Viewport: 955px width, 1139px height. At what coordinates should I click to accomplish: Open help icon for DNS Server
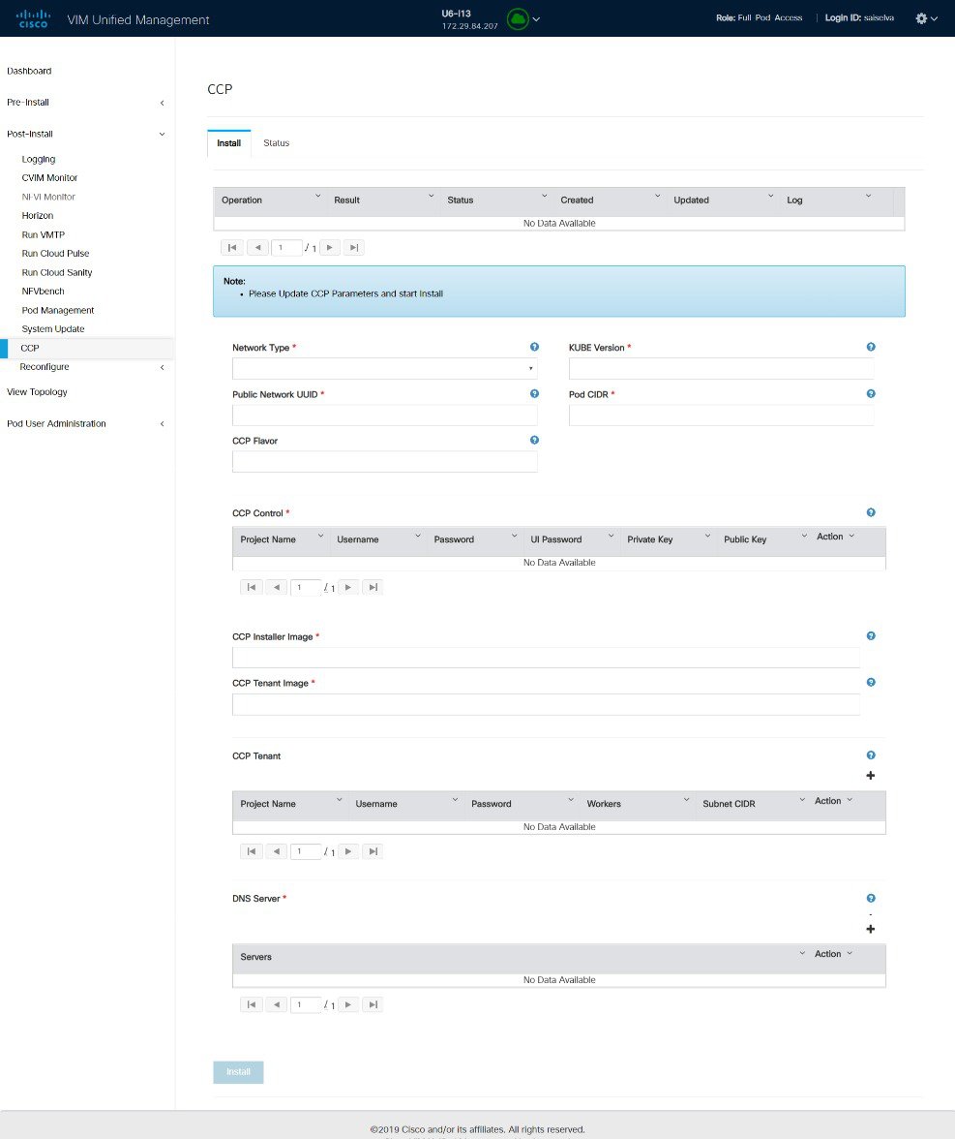click(x=871, y=899)
